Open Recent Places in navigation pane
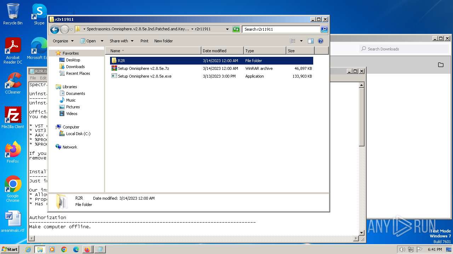 (78, 73)
